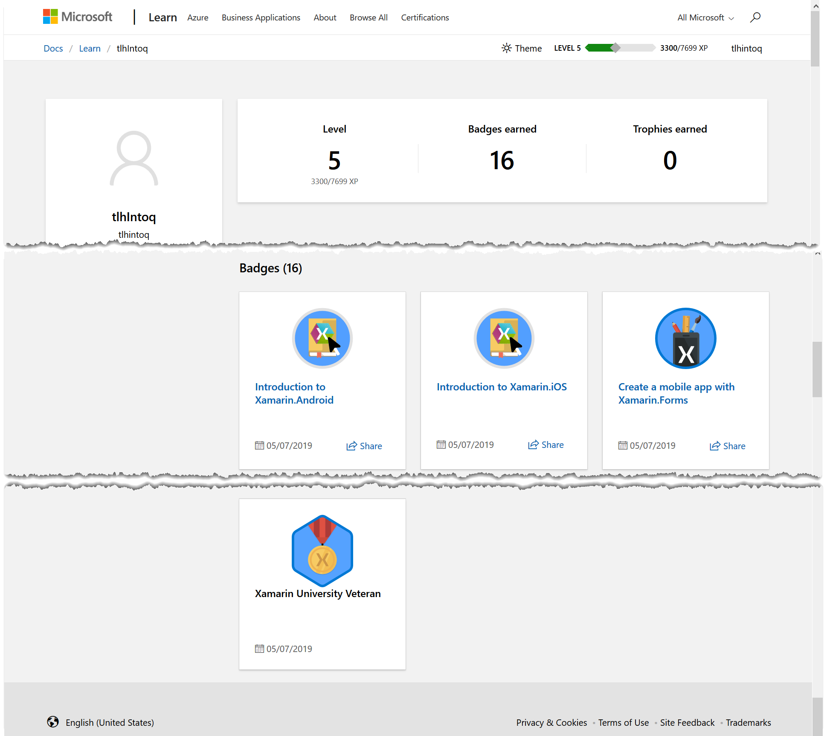This screenshot has height=736, width=827.
Task: Click calendar icon on Xamarin.iOS card
Action: point(441,444)
